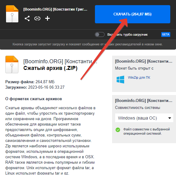Click the large ZIP archive icon in description
This screenshot has height=177, width=176.
12,64
